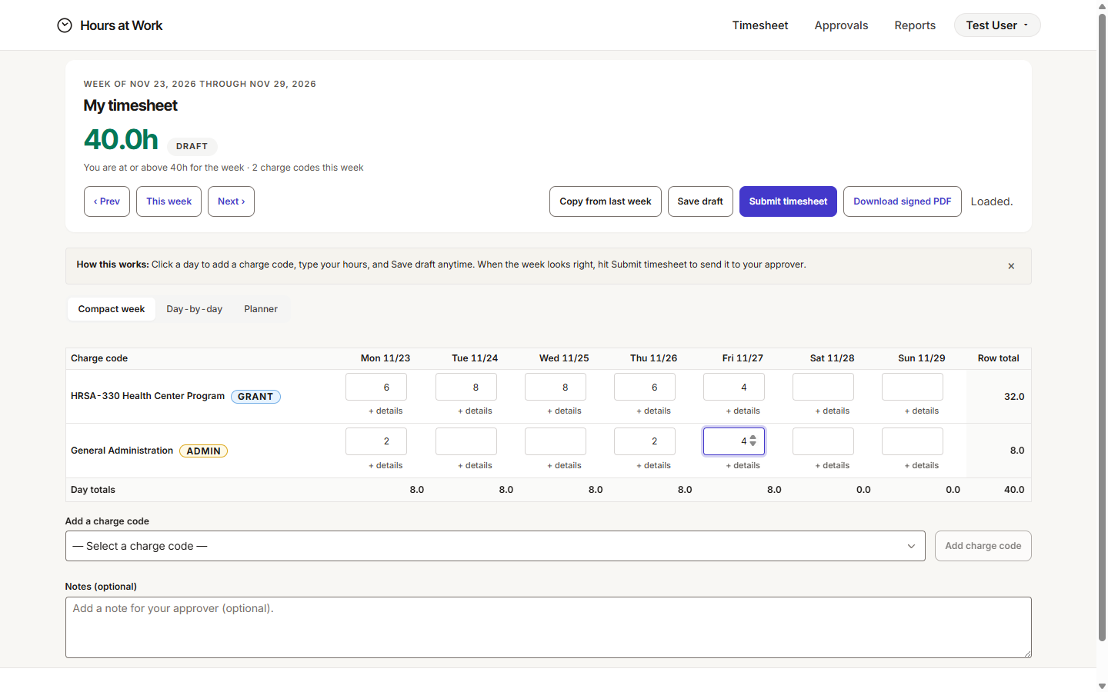Advance to next week with Next
This screenshot has height=692, width=1108.
231,201
